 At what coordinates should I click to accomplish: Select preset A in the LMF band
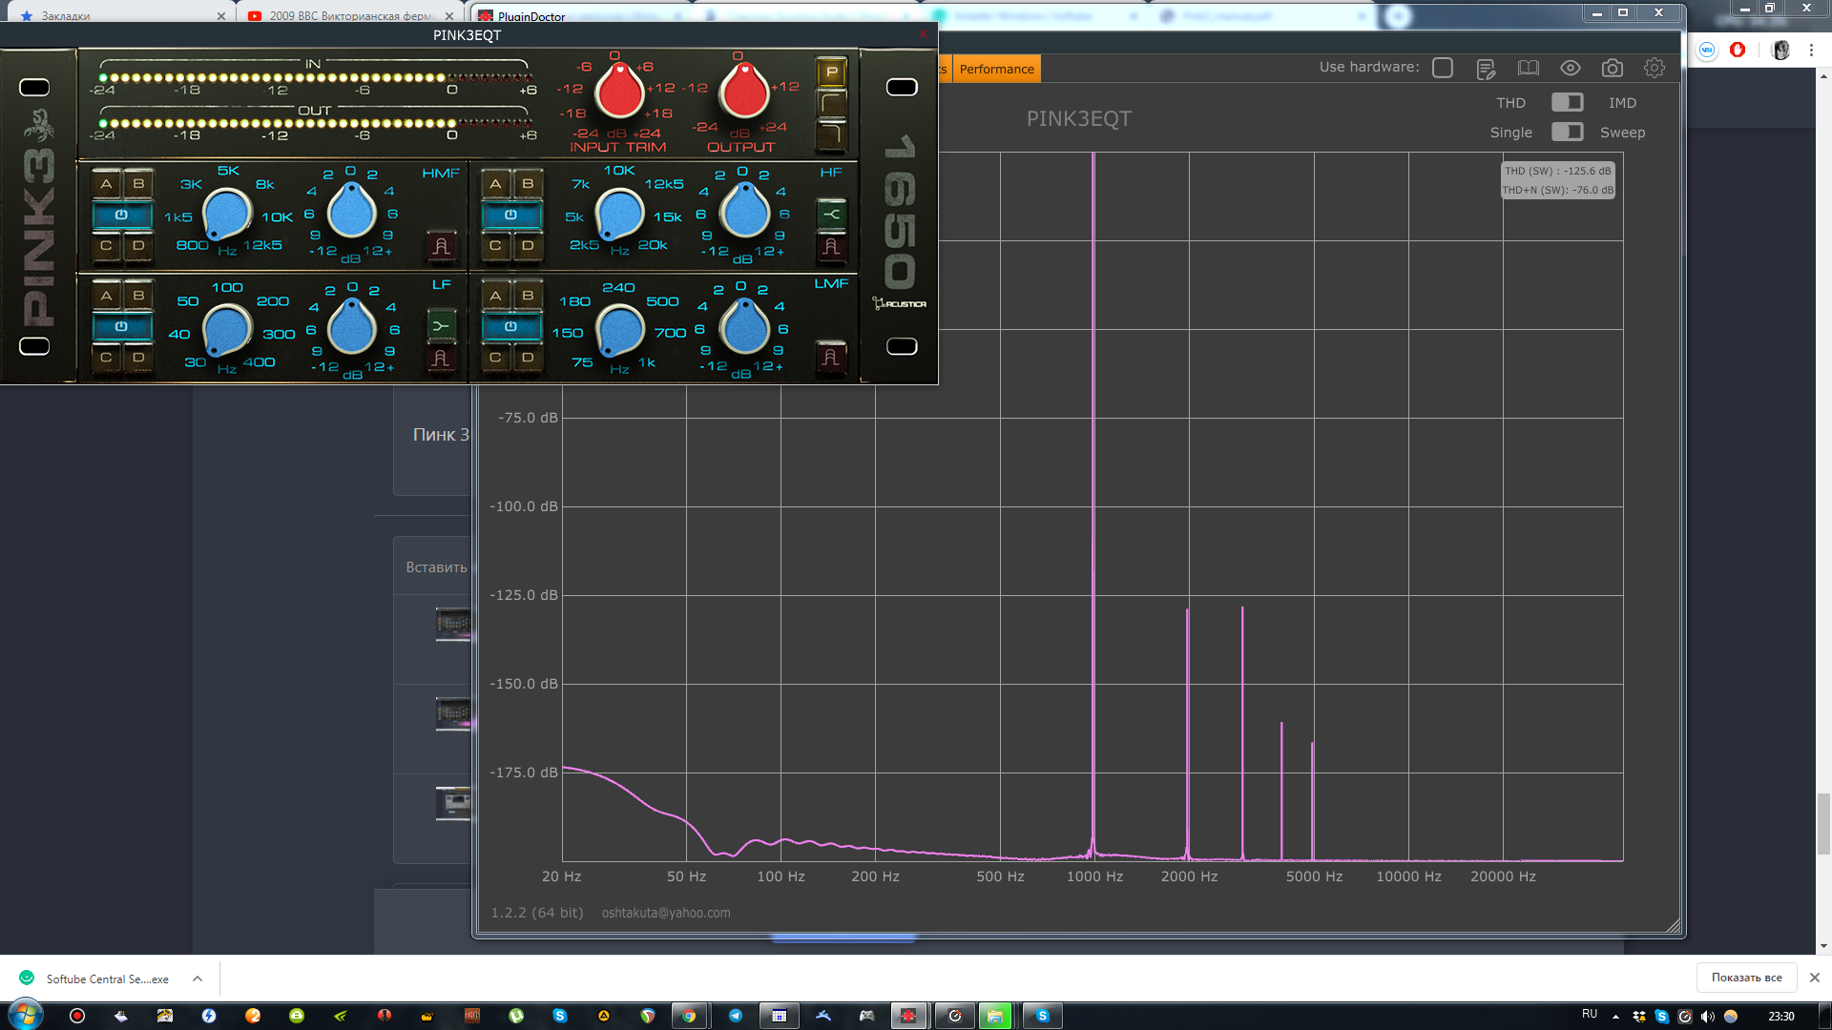[495, 296]
